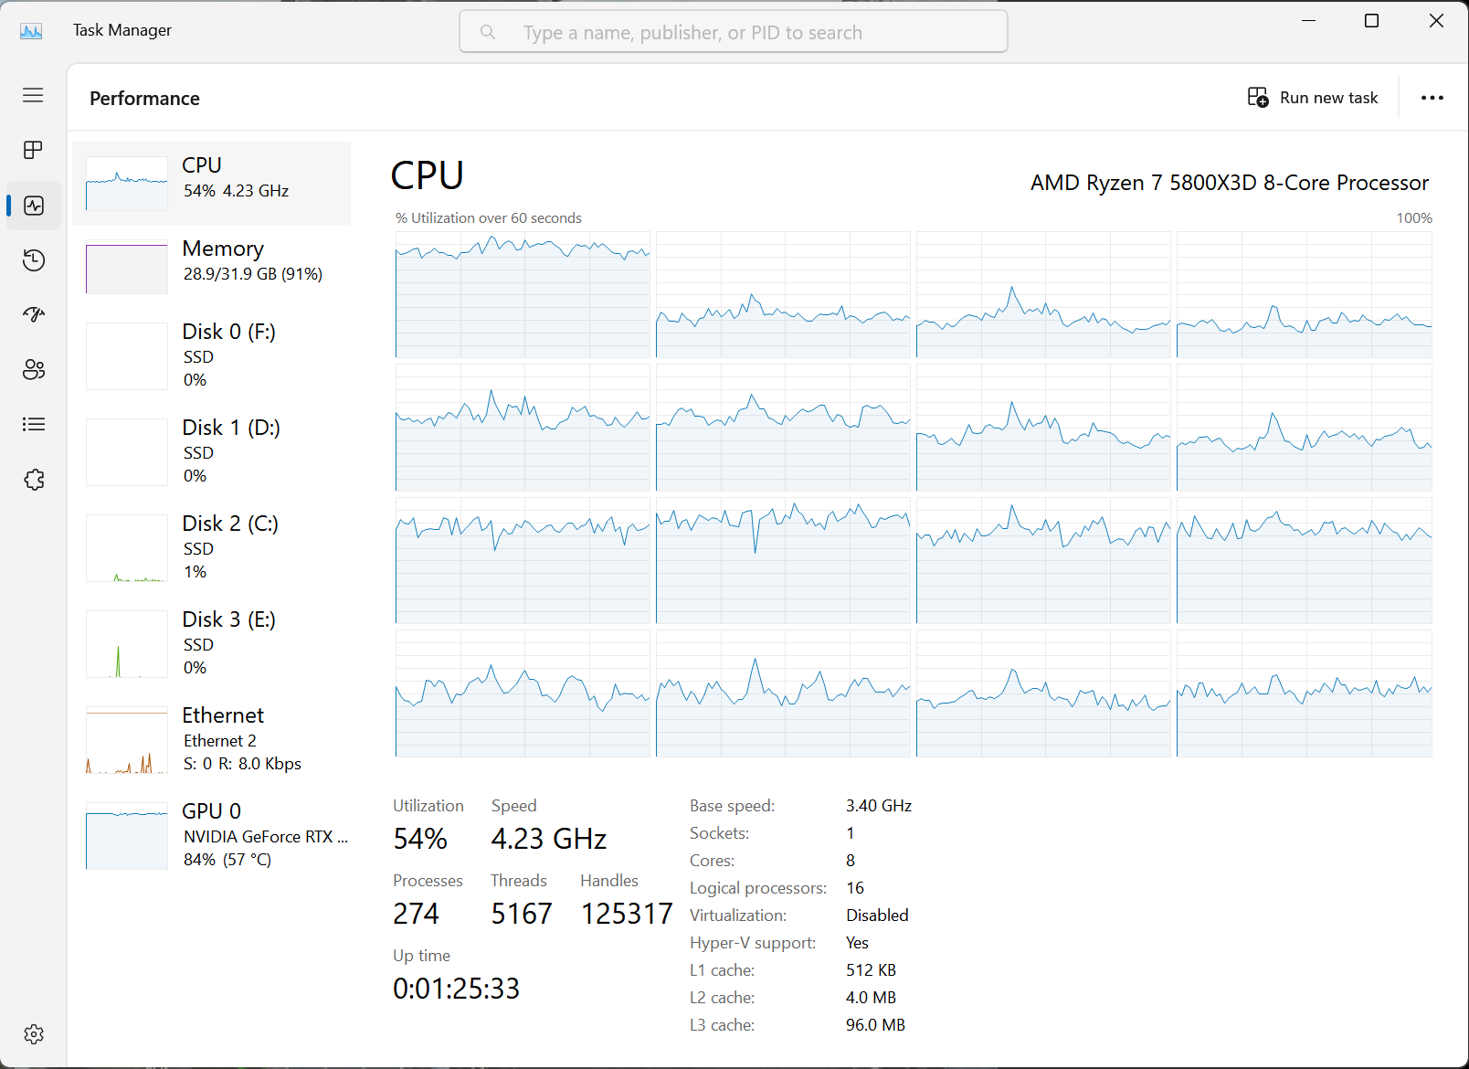Click the 125317 handles count
Screen dimensions: 1469x1069
(627, 914)
